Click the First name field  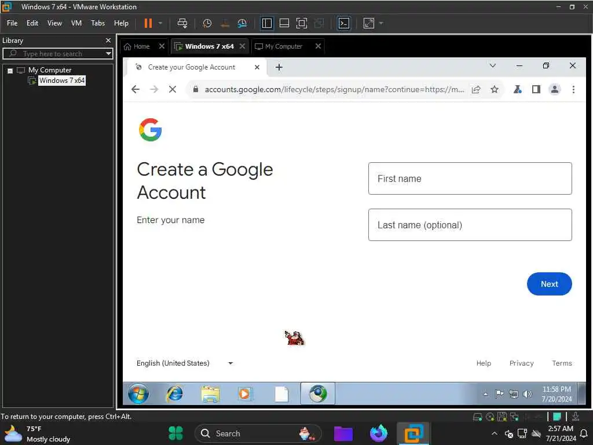click(x=470, y=178)
